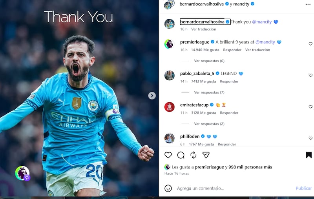Image resolution: width=314 pixels, height=199 pixels.
Task: Expand Ver respuestas (6) replies
Action: coord(209,61)
